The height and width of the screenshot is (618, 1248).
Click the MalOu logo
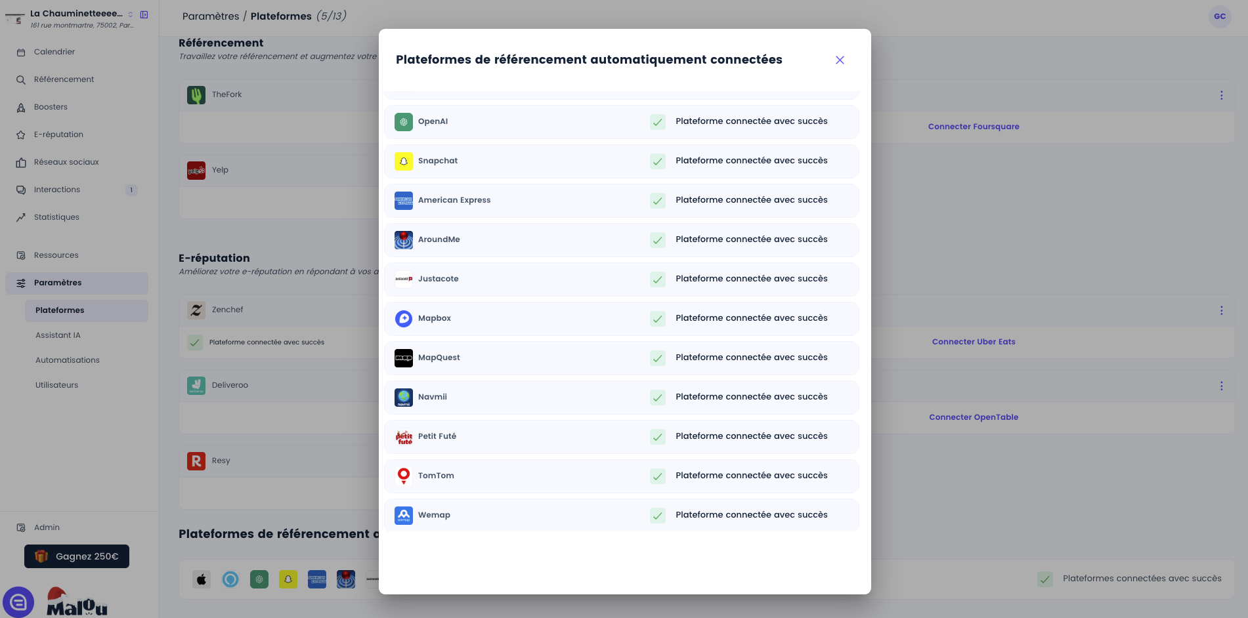[77, 602]
